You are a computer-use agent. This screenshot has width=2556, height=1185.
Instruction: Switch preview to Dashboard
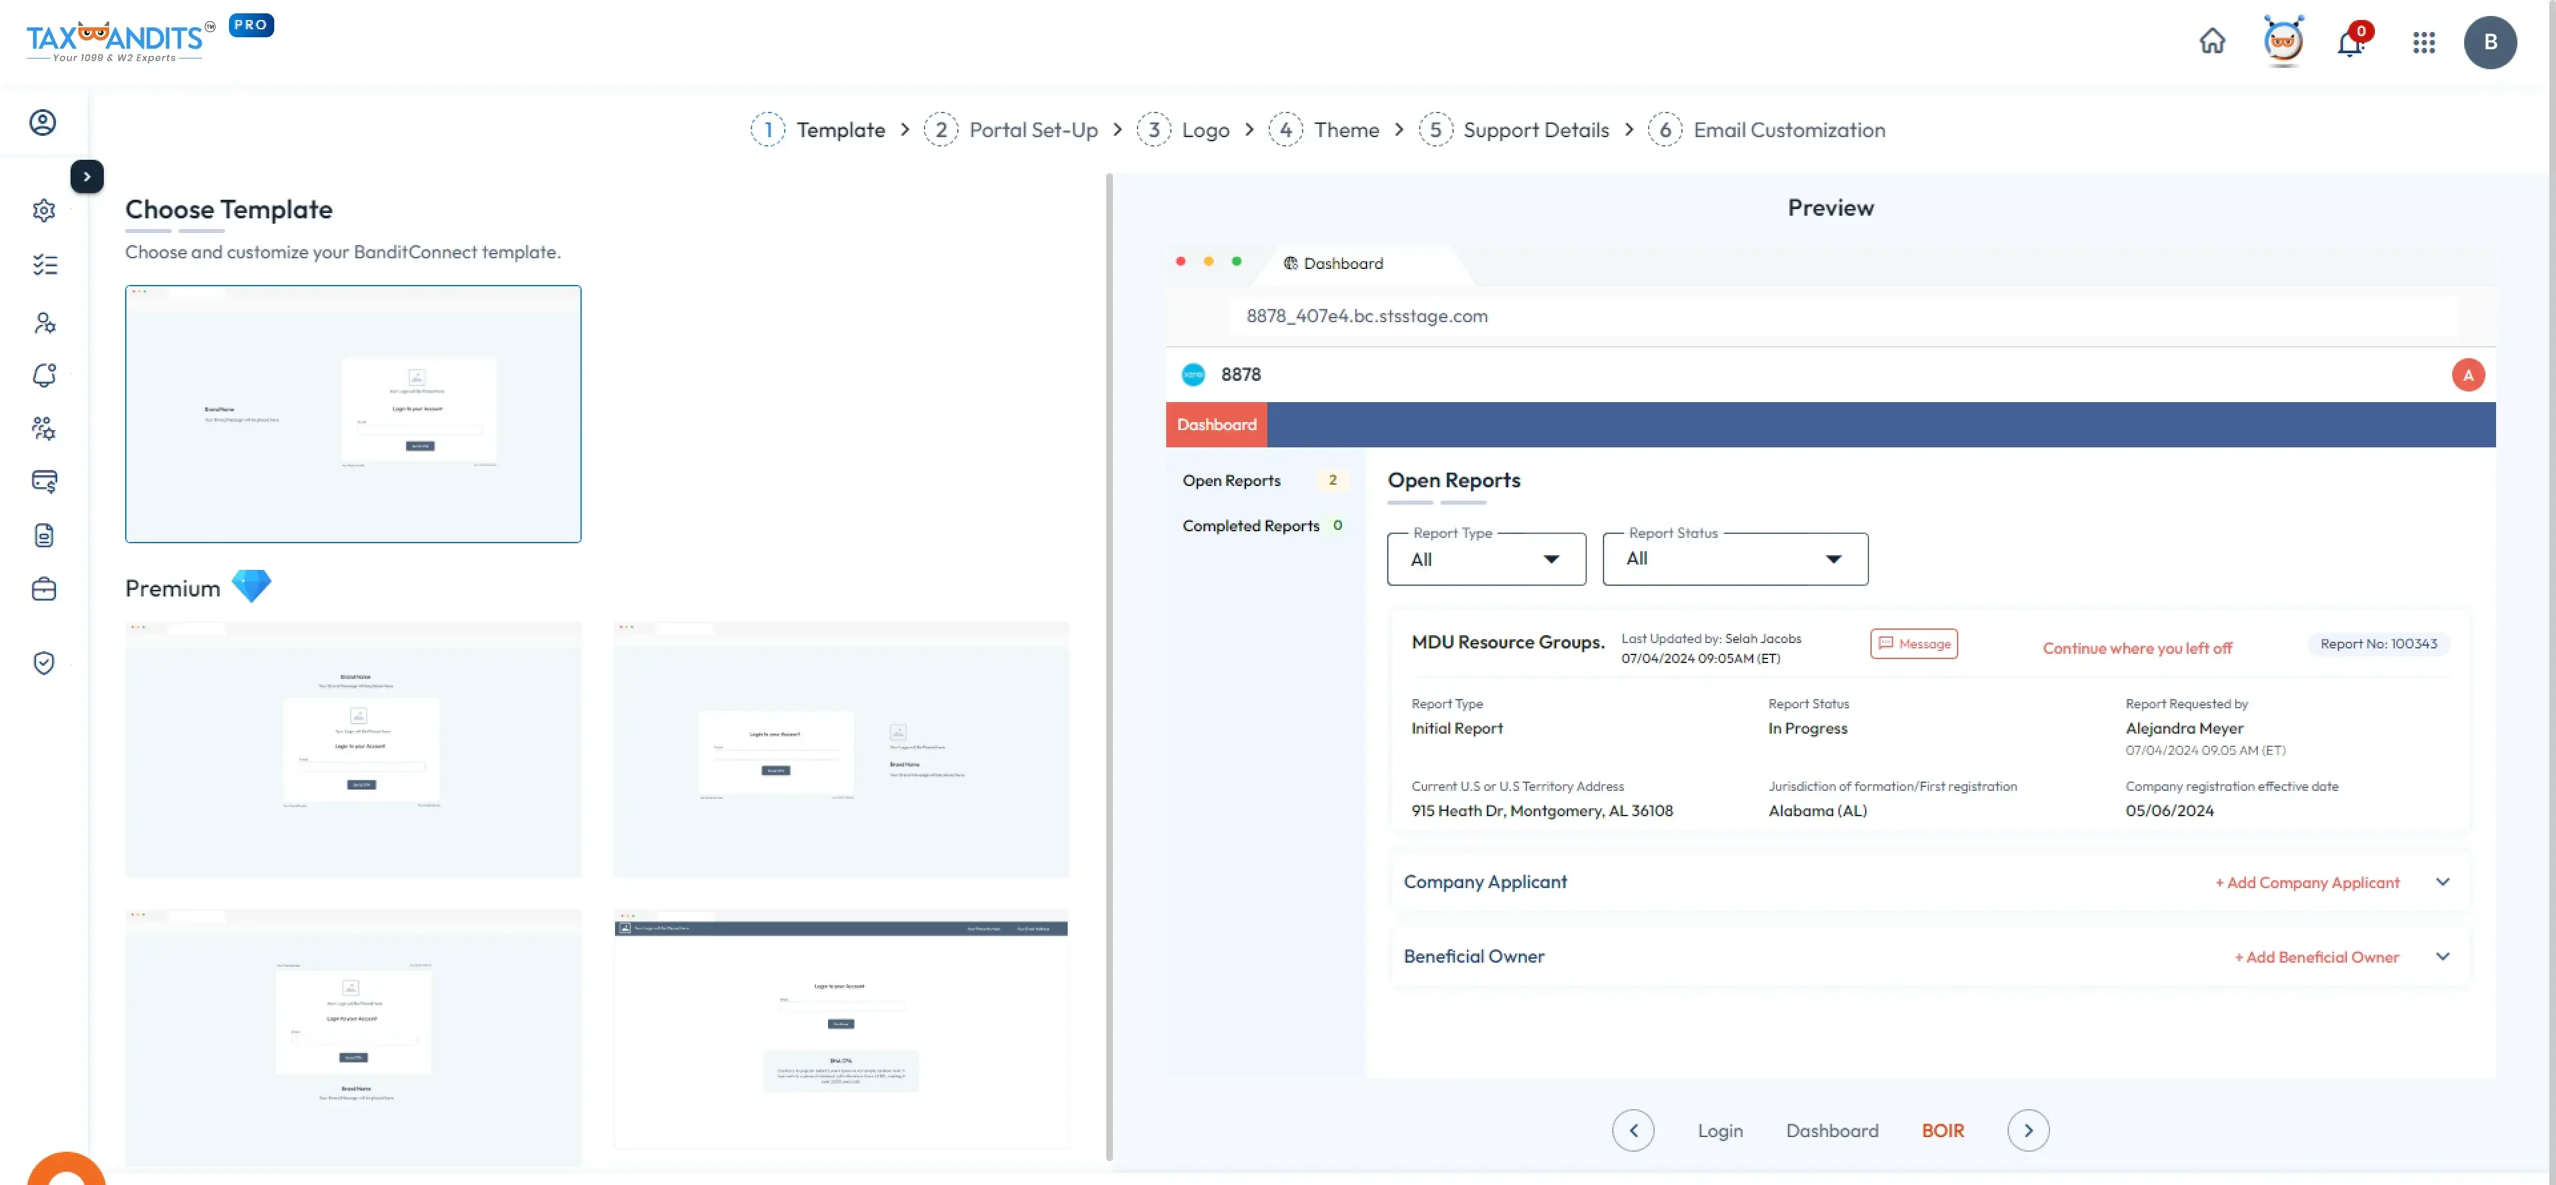(1832, 1131)
